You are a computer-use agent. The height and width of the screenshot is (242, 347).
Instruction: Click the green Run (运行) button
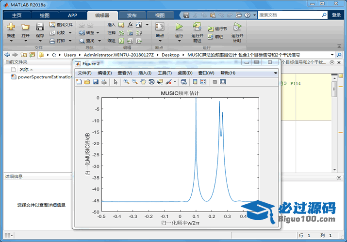[x=179, y=27]
